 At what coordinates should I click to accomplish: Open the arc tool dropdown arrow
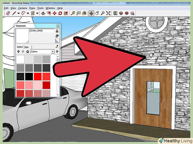28,13
